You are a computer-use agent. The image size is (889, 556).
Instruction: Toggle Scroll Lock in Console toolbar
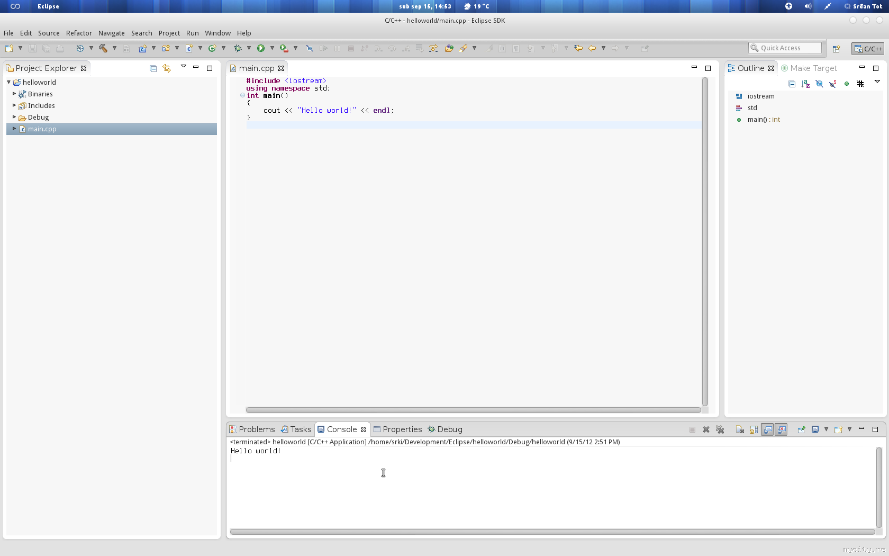pyautogui.click(x=754, y=429)
